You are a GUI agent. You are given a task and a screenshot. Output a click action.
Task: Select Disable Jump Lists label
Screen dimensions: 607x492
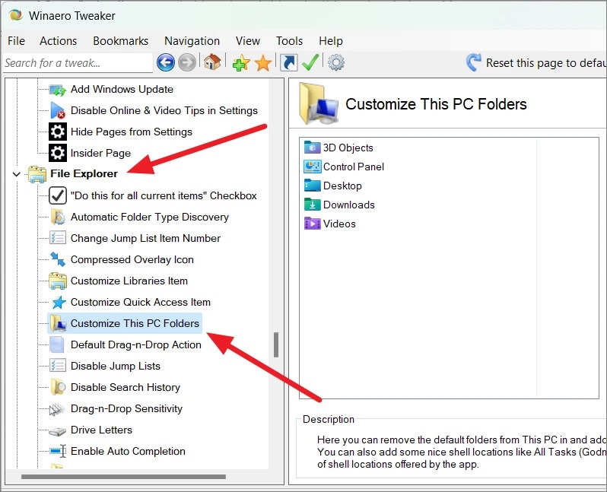pyautogui.click(x=116, y=366)
